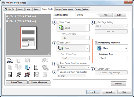This screenshot has height=97, width=134.
Task: Tick Front Cover from Post Inserter checkbox
Action: [x=58, y=64]
